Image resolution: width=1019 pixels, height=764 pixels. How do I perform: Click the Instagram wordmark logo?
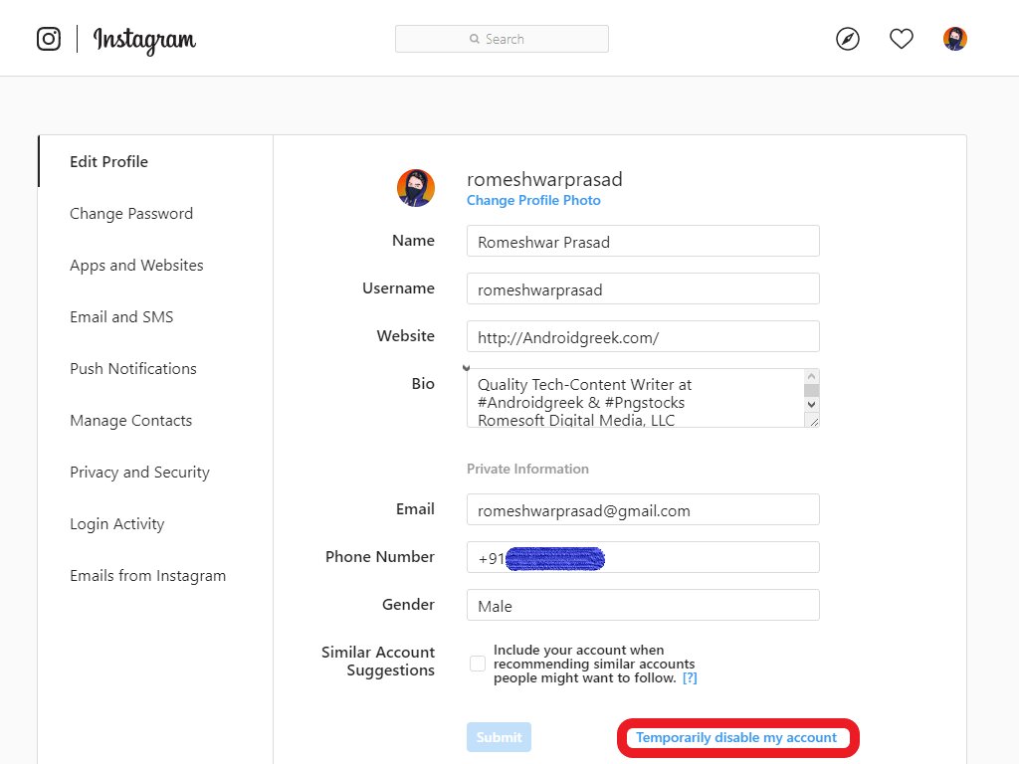point(144,40)
